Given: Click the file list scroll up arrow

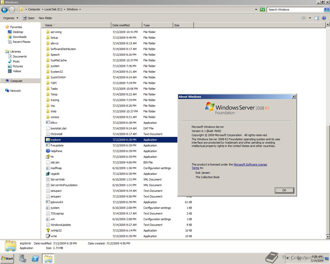Looking at the screenshot, I should [328, 24].
